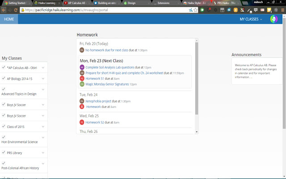Open No homework due for next class link

point(107,50)
